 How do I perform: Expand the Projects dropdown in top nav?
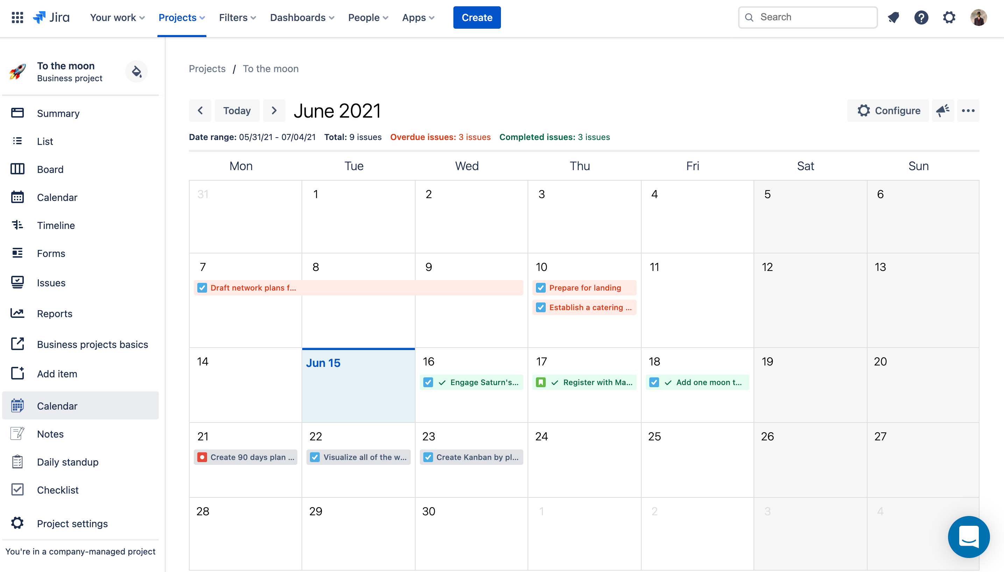tap(181, 17)
